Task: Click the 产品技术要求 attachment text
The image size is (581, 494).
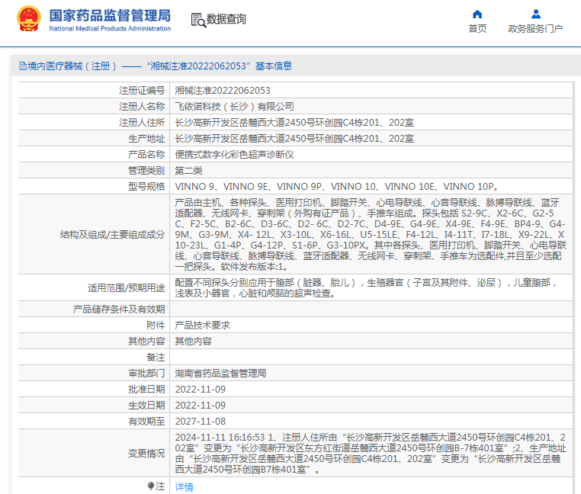Action: click(x=202, y=325)
